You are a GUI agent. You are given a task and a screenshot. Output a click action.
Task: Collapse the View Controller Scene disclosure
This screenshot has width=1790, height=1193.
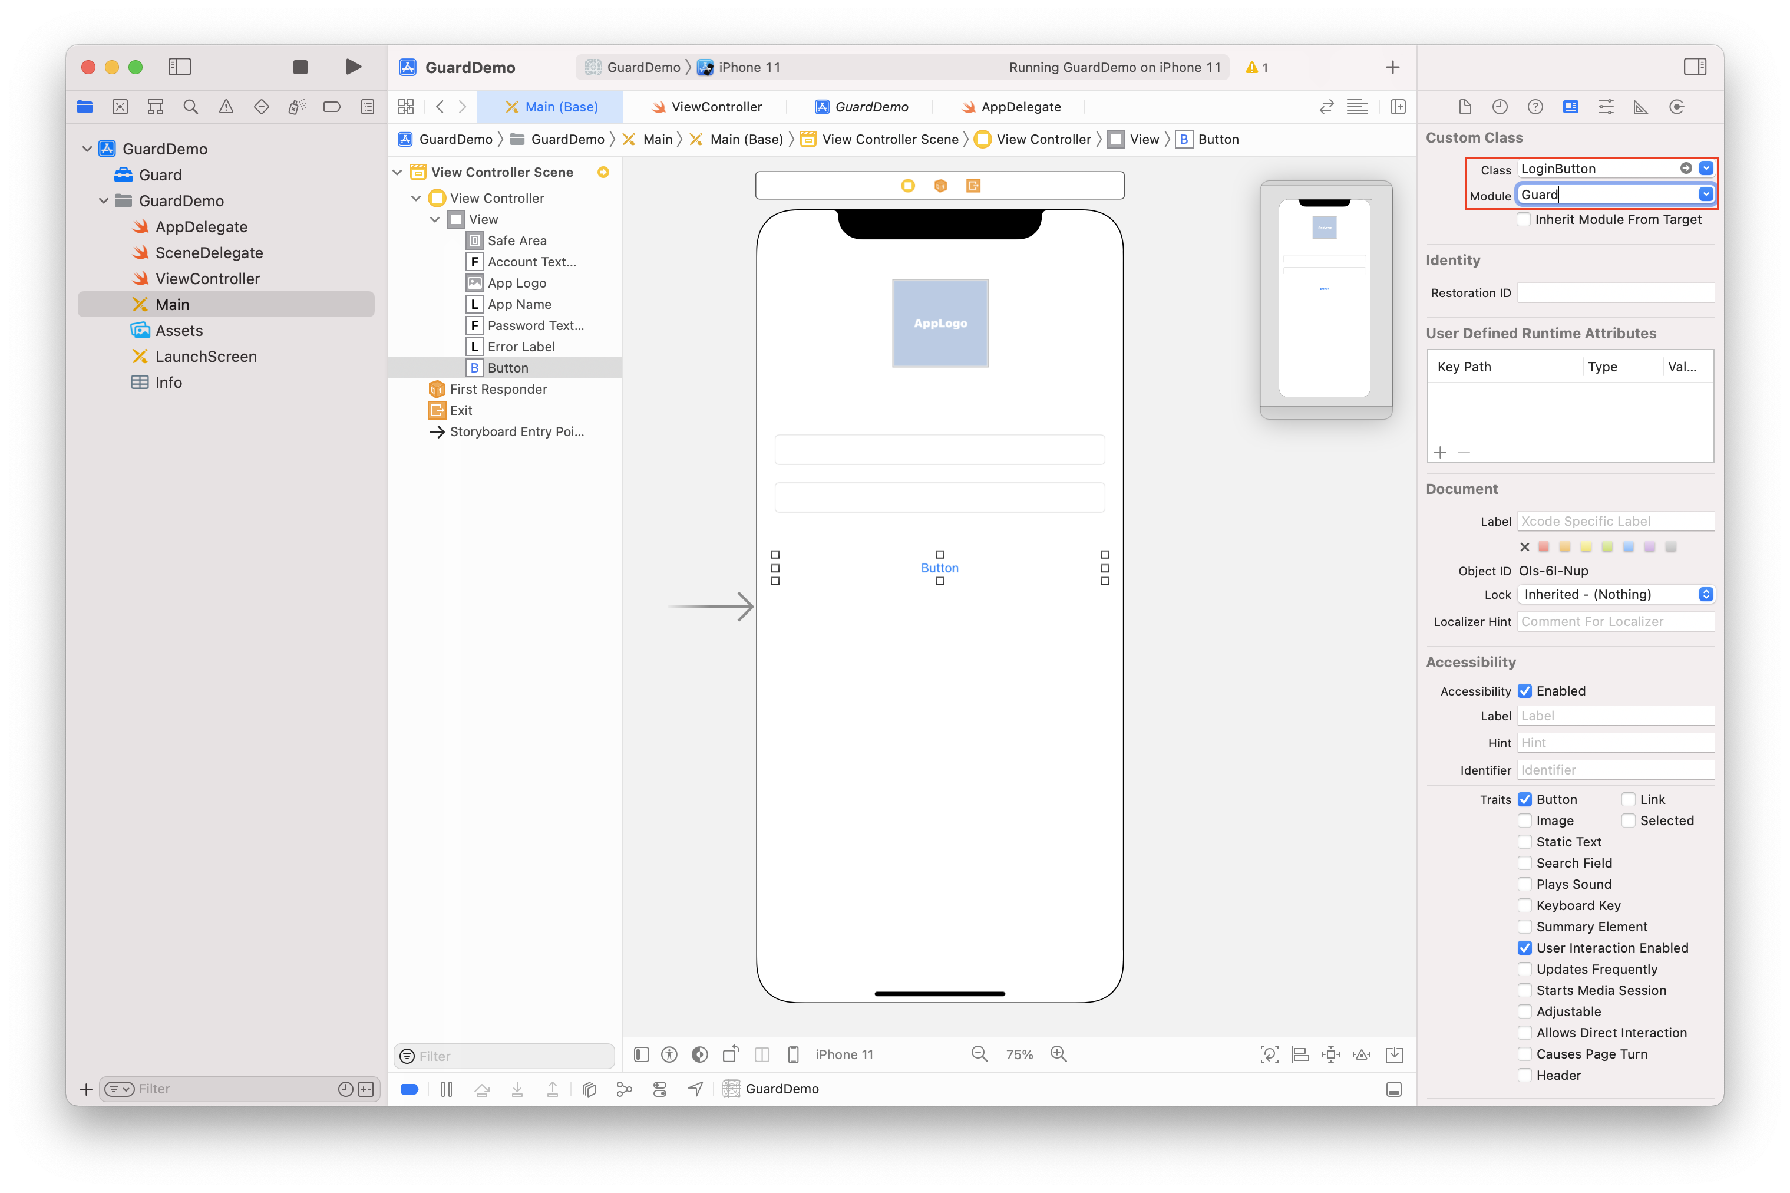click(398, 172)
